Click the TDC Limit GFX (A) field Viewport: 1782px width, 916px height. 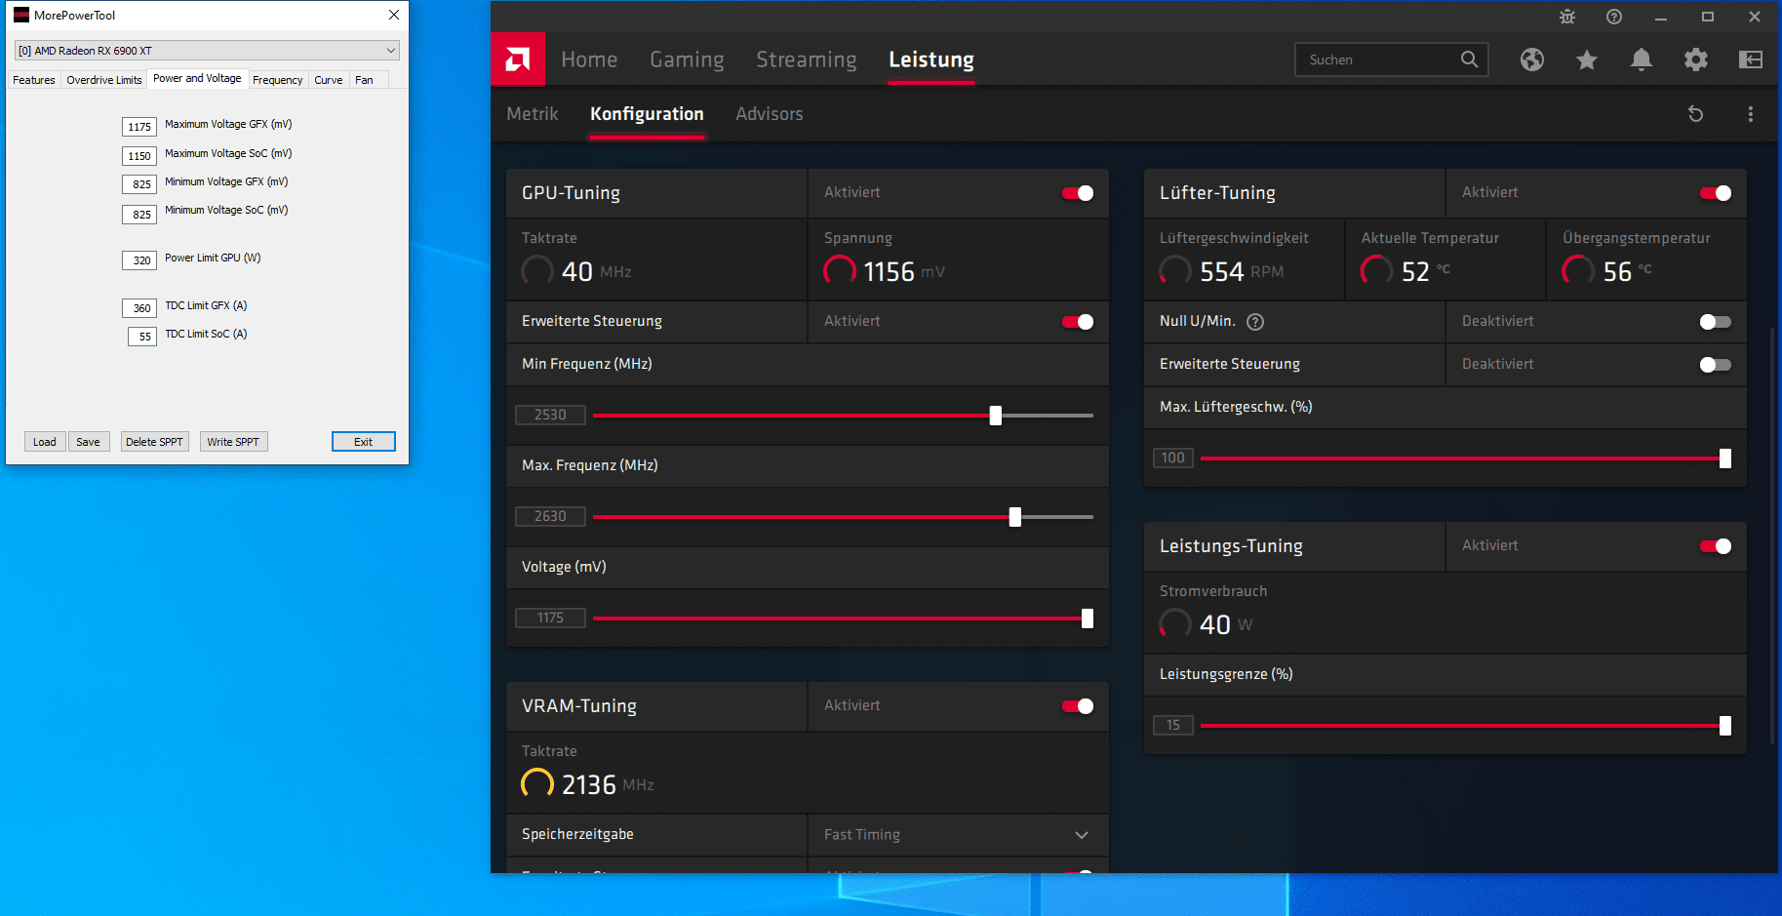(x=139, y=308)
